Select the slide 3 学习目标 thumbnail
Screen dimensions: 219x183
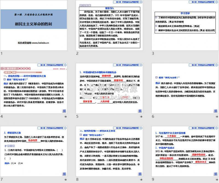click(x=185, y=25)
